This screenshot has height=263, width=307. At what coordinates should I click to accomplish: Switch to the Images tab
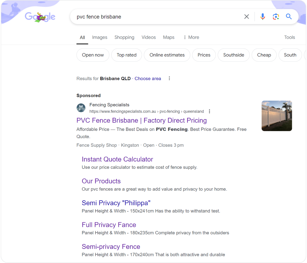coord(100,37)
